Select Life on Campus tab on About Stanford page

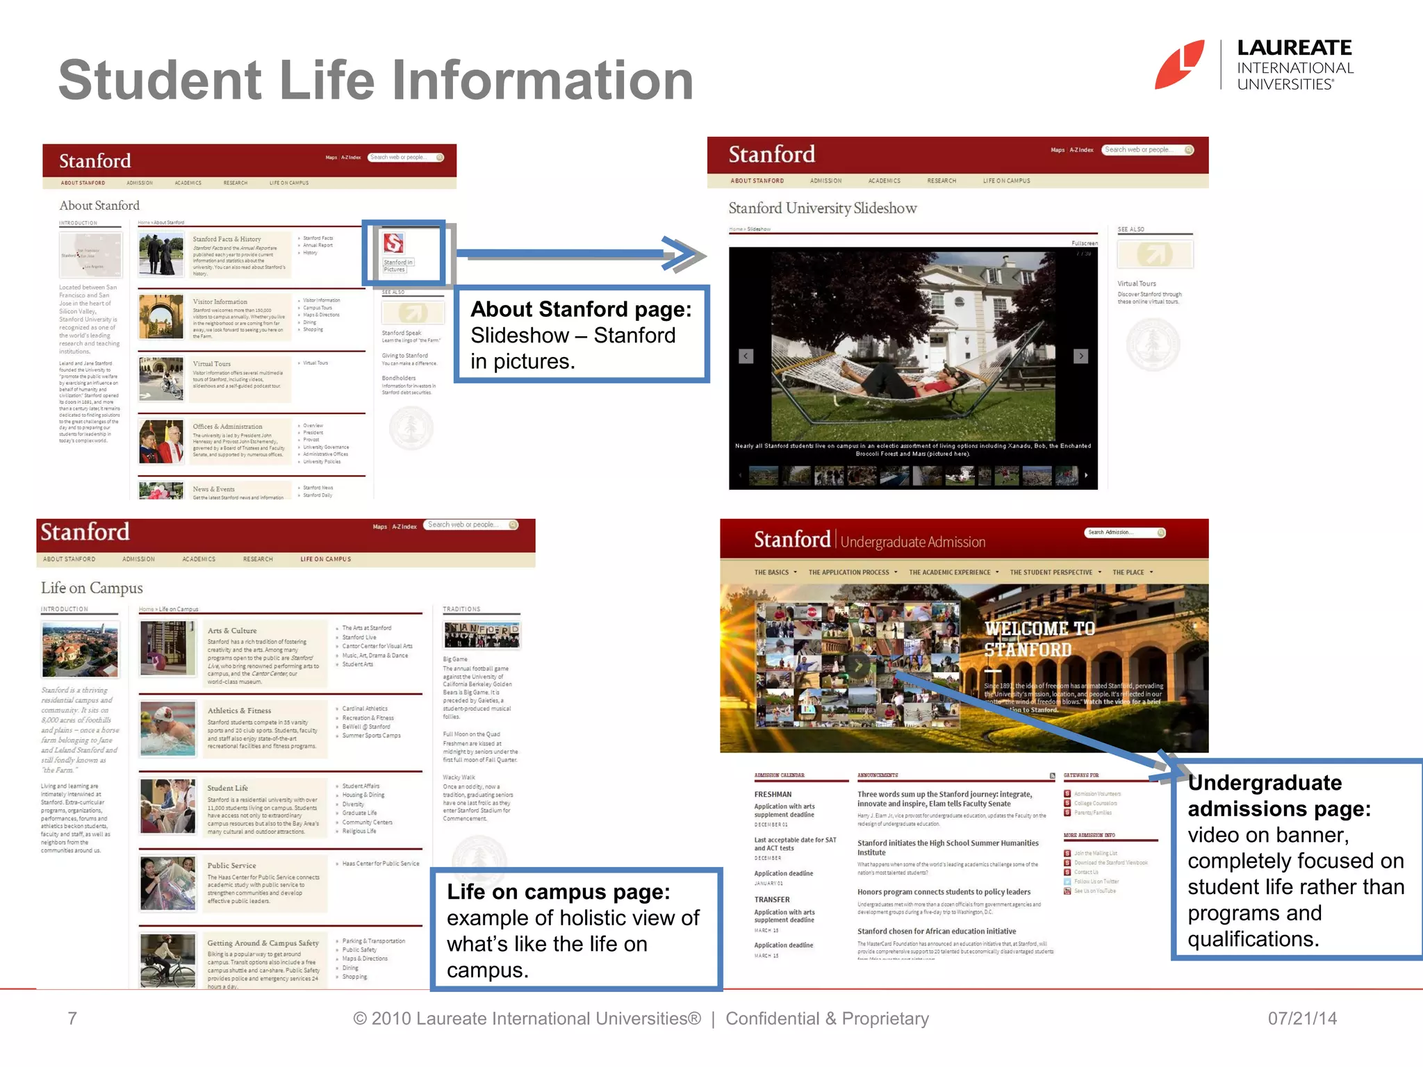tap(289, 183)
